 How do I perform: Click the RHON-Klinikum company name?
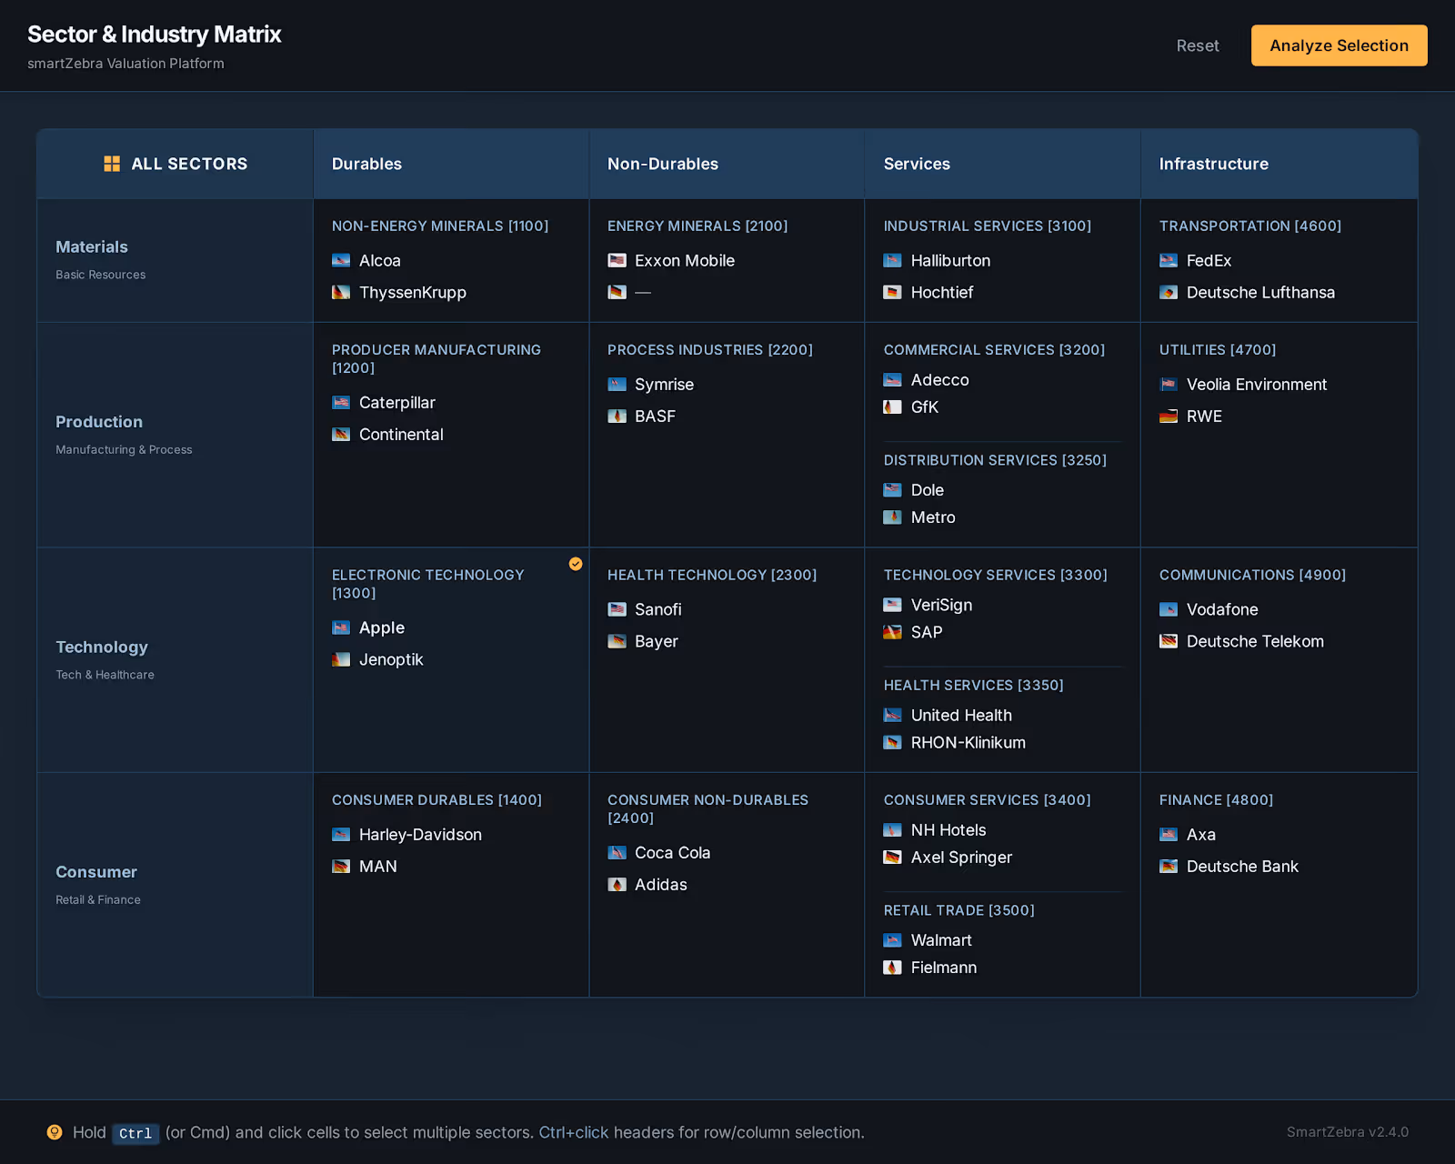(968, 743)
